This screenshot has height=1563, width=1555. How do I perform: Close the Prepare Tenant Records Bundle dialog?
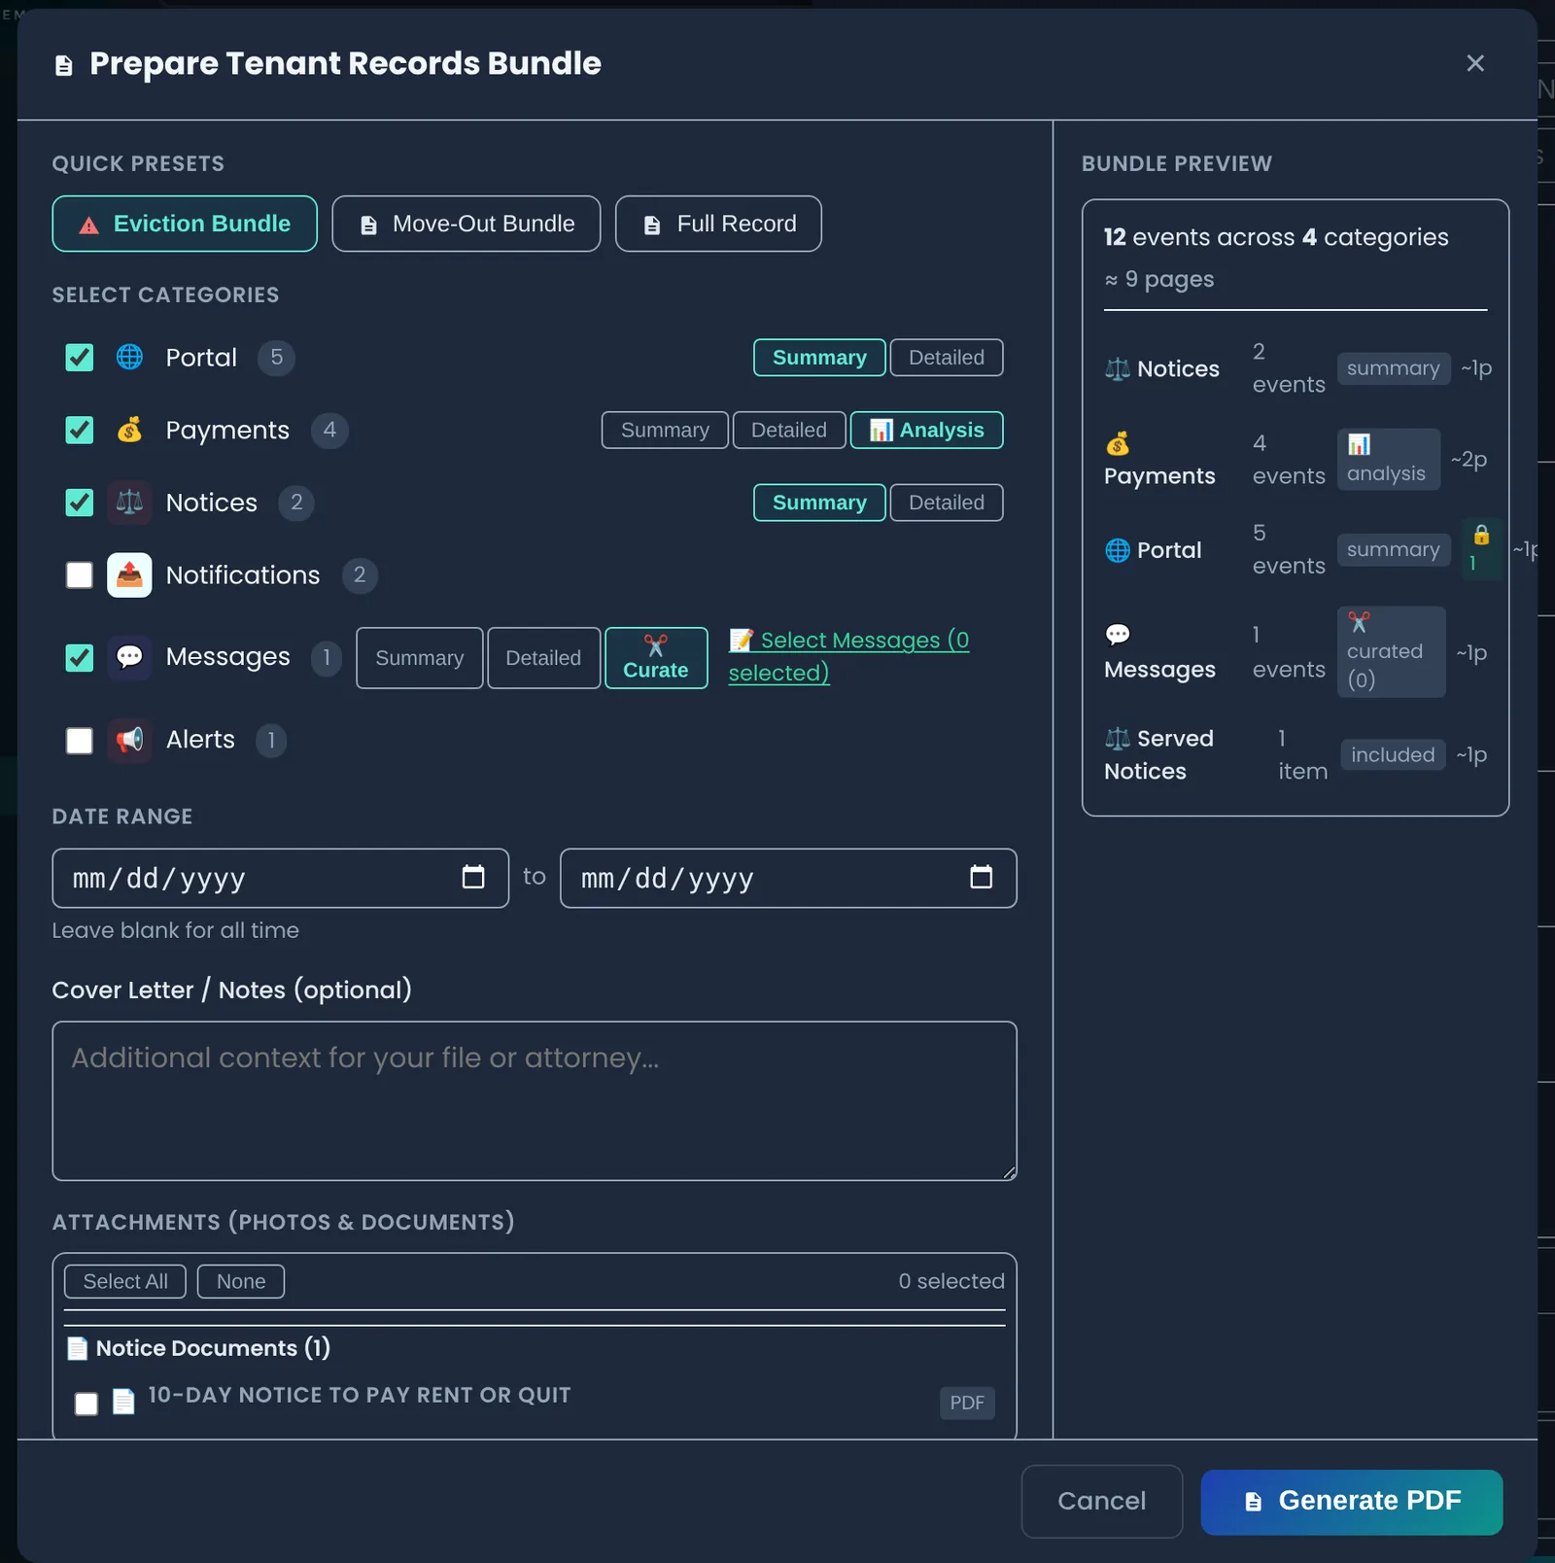tap(1475, 63)
